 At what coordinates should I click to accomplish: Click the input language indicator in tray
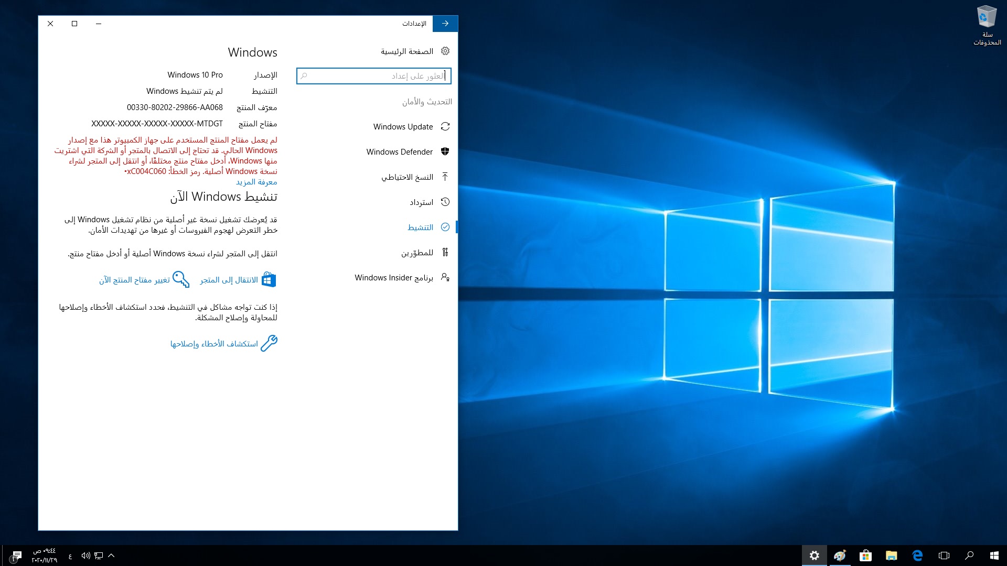coord(70,556)
